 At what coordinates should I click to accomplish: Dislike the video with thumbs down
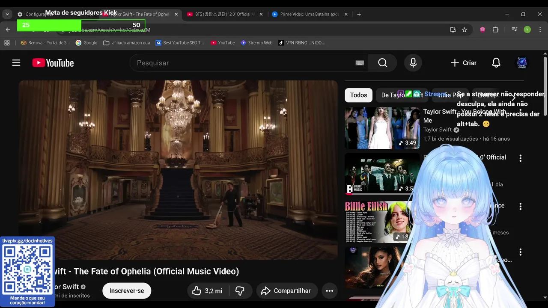click(240, 291)
